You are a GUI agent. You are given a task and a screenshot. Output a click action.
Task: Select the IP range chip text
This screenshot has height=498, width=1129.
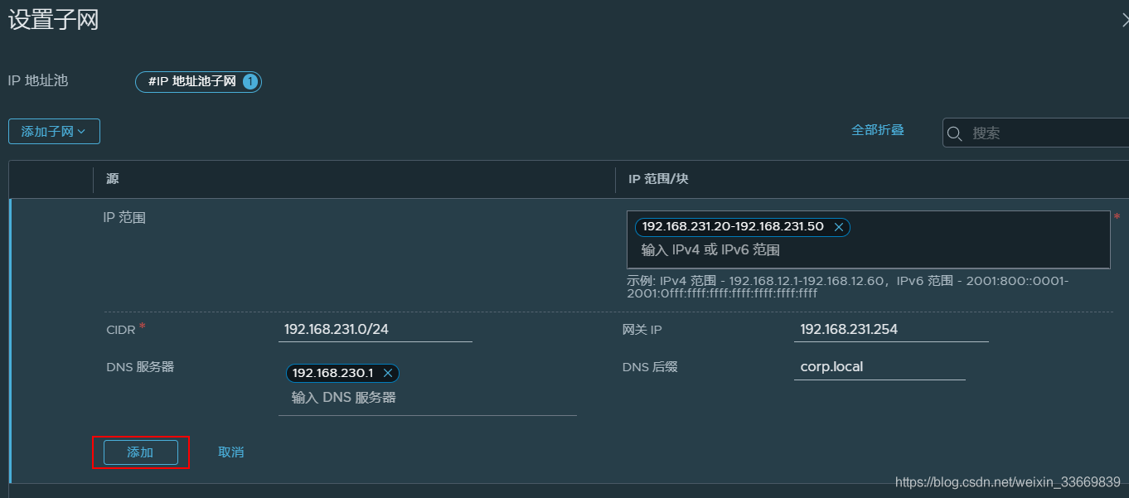733,227
